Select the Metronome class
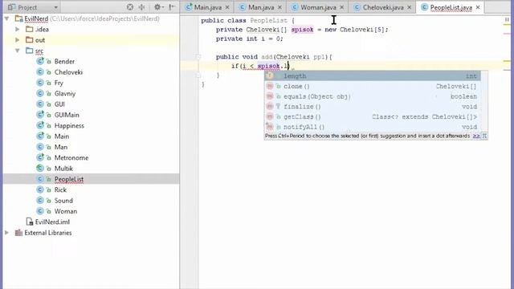 point(71,157)
